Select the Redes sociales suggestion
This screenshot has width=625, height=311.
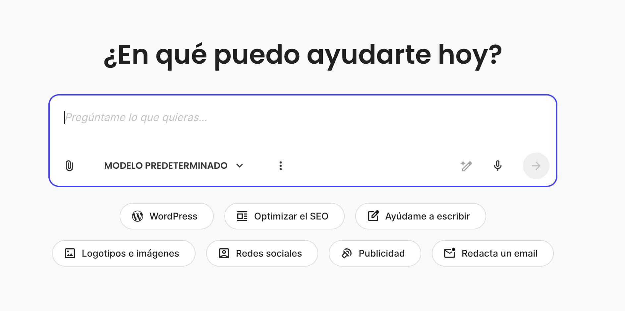[x=262, y=253]
